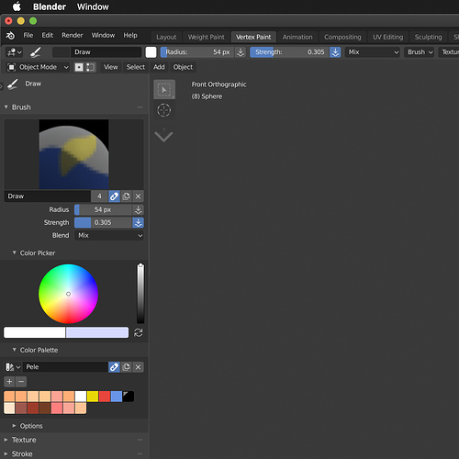Toggle Strength pressure sensitivity in header

click(x=335, y=52)
